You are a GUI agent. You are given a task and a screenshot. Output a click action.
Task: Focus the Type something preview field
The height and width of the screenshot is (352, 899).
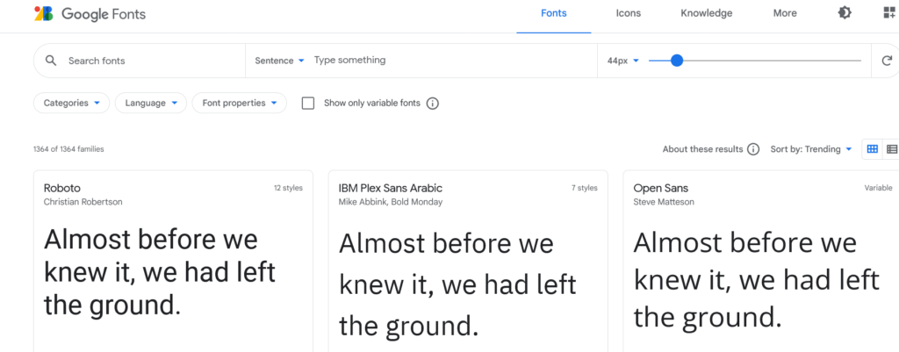pyautogui.click(x=453, y=61)
